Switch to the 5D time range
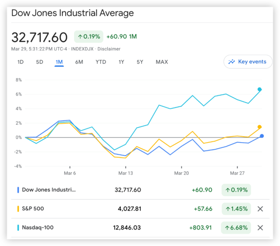The image size is (280, 246). click(x=39, y=62)
